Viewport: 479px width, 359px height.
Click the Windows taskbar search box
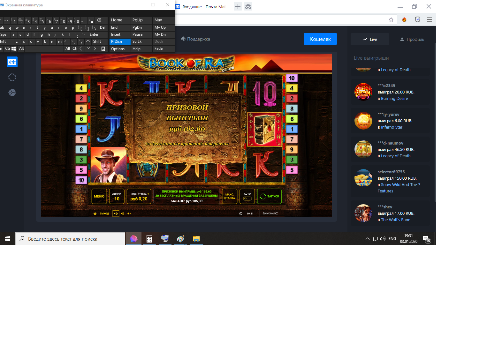pos(70,239)
